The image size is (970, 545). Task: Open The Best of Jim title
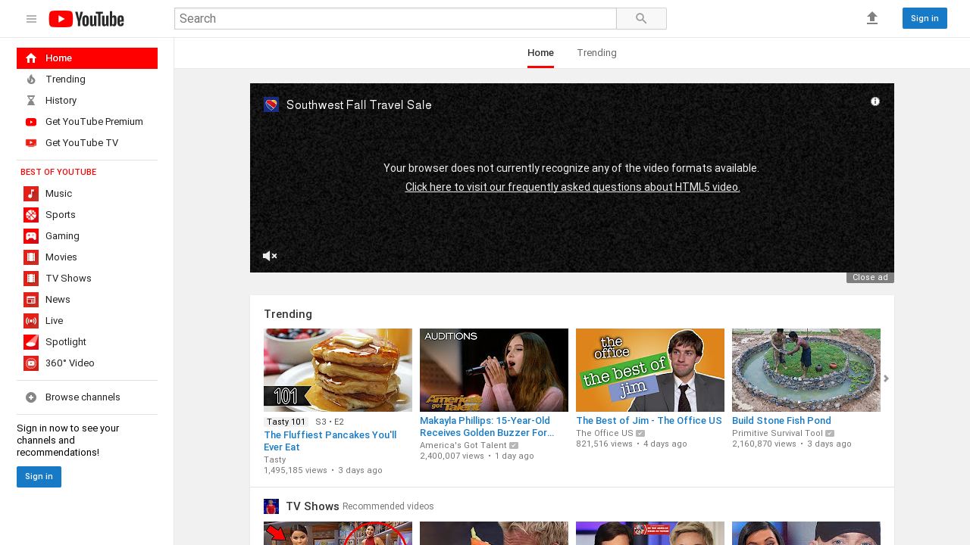tap(649, 421)
